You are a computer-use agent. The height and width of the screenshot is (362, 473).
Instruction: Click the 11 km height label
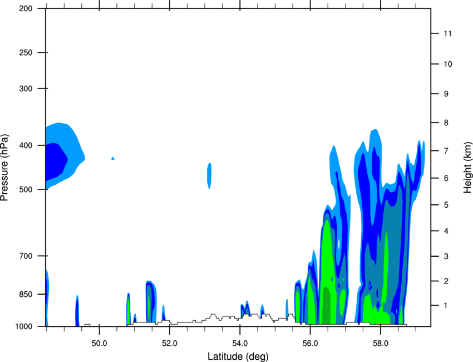(448, 33)
